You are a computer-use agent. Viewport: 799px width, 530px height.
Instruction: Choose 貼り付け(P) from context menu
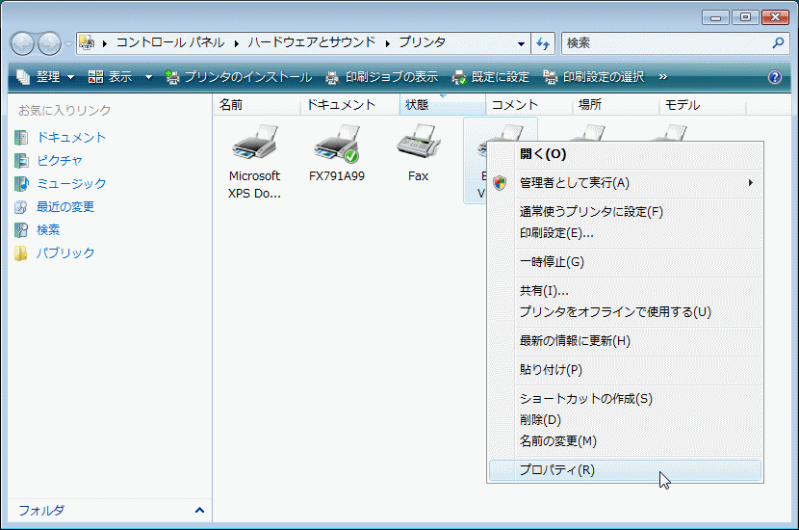pos(625,369)
